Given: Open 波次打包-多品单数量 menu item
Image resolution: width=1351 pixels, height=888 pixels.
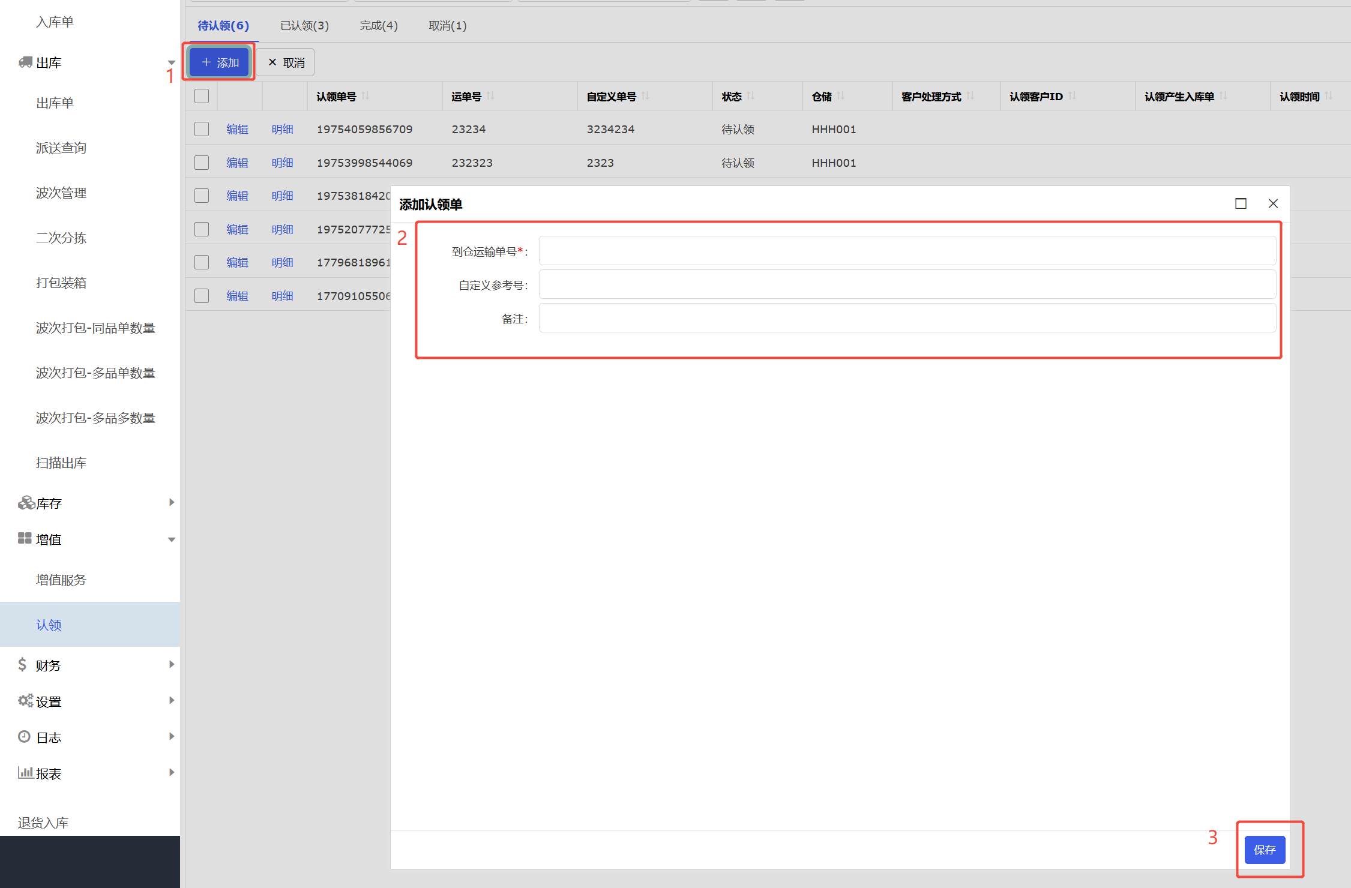Looking at the screenshot, I should pyautogui.click(x=95, y=373).
